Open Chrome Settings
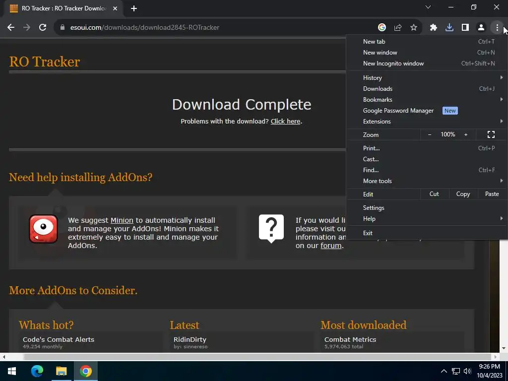This screenshot has width=508, height=381. 427,208
